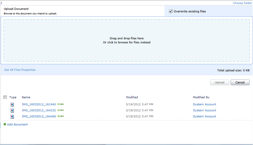Sort by the Type column header
This screenshot has width=253, height=145.
(13, 97)
